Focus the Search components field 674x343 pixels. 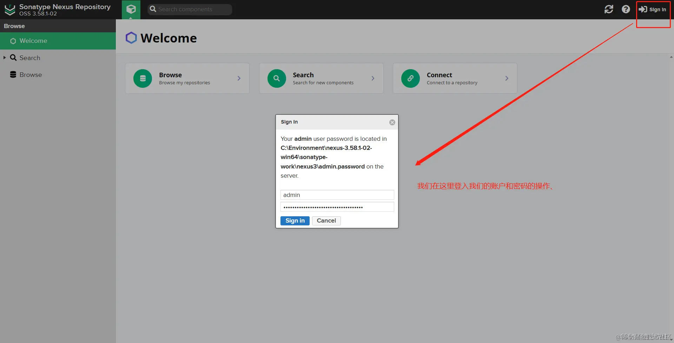coord(190,9)
